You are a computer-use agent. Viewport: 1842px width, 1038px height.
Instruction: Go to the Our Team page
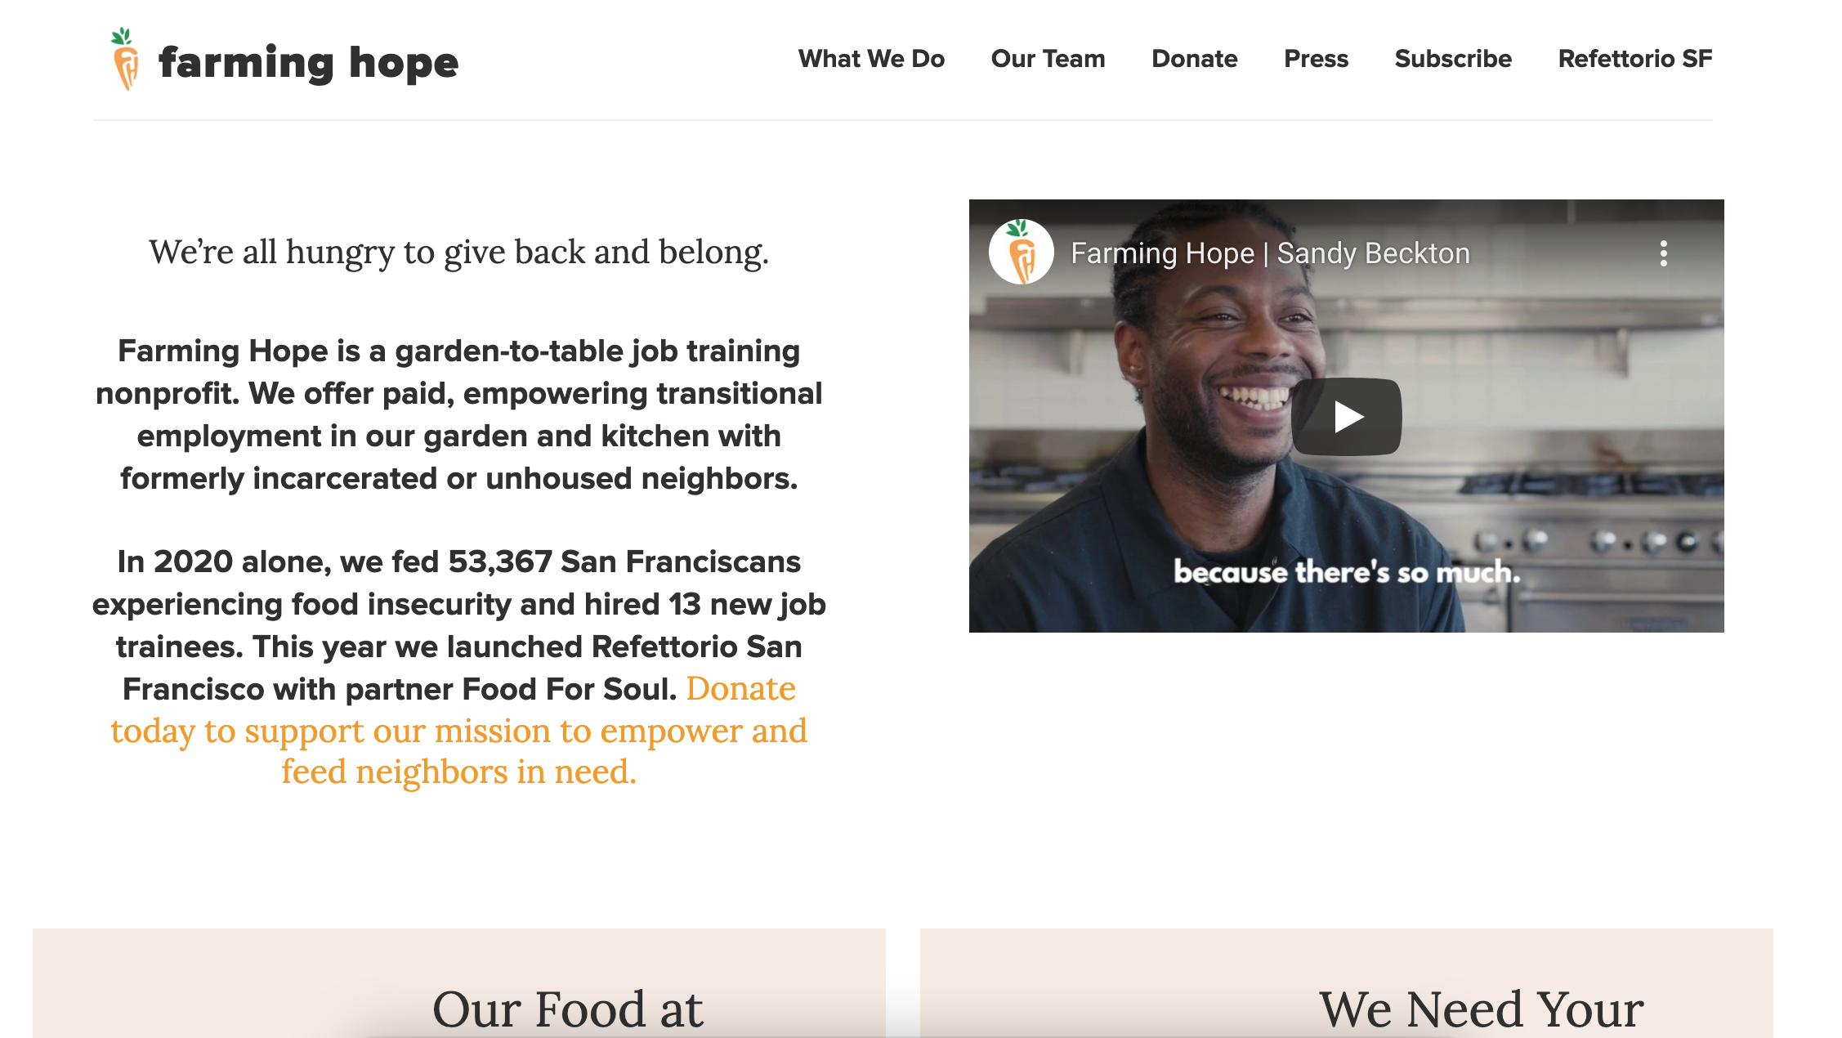click(x=1048, y=59)
